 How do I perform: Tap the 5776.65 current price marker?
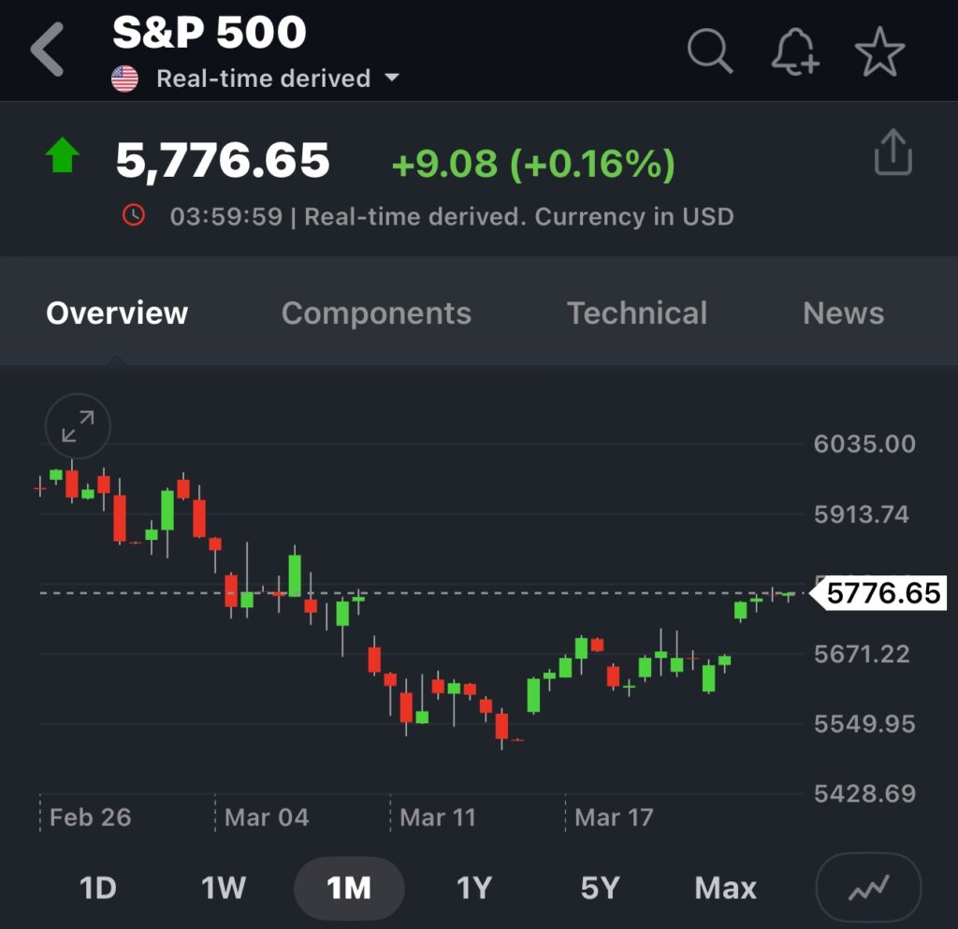point(882,593)
